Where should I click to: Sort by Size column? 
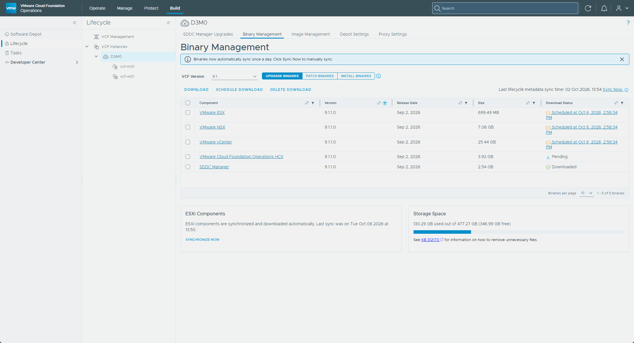[x=528, y=103]
